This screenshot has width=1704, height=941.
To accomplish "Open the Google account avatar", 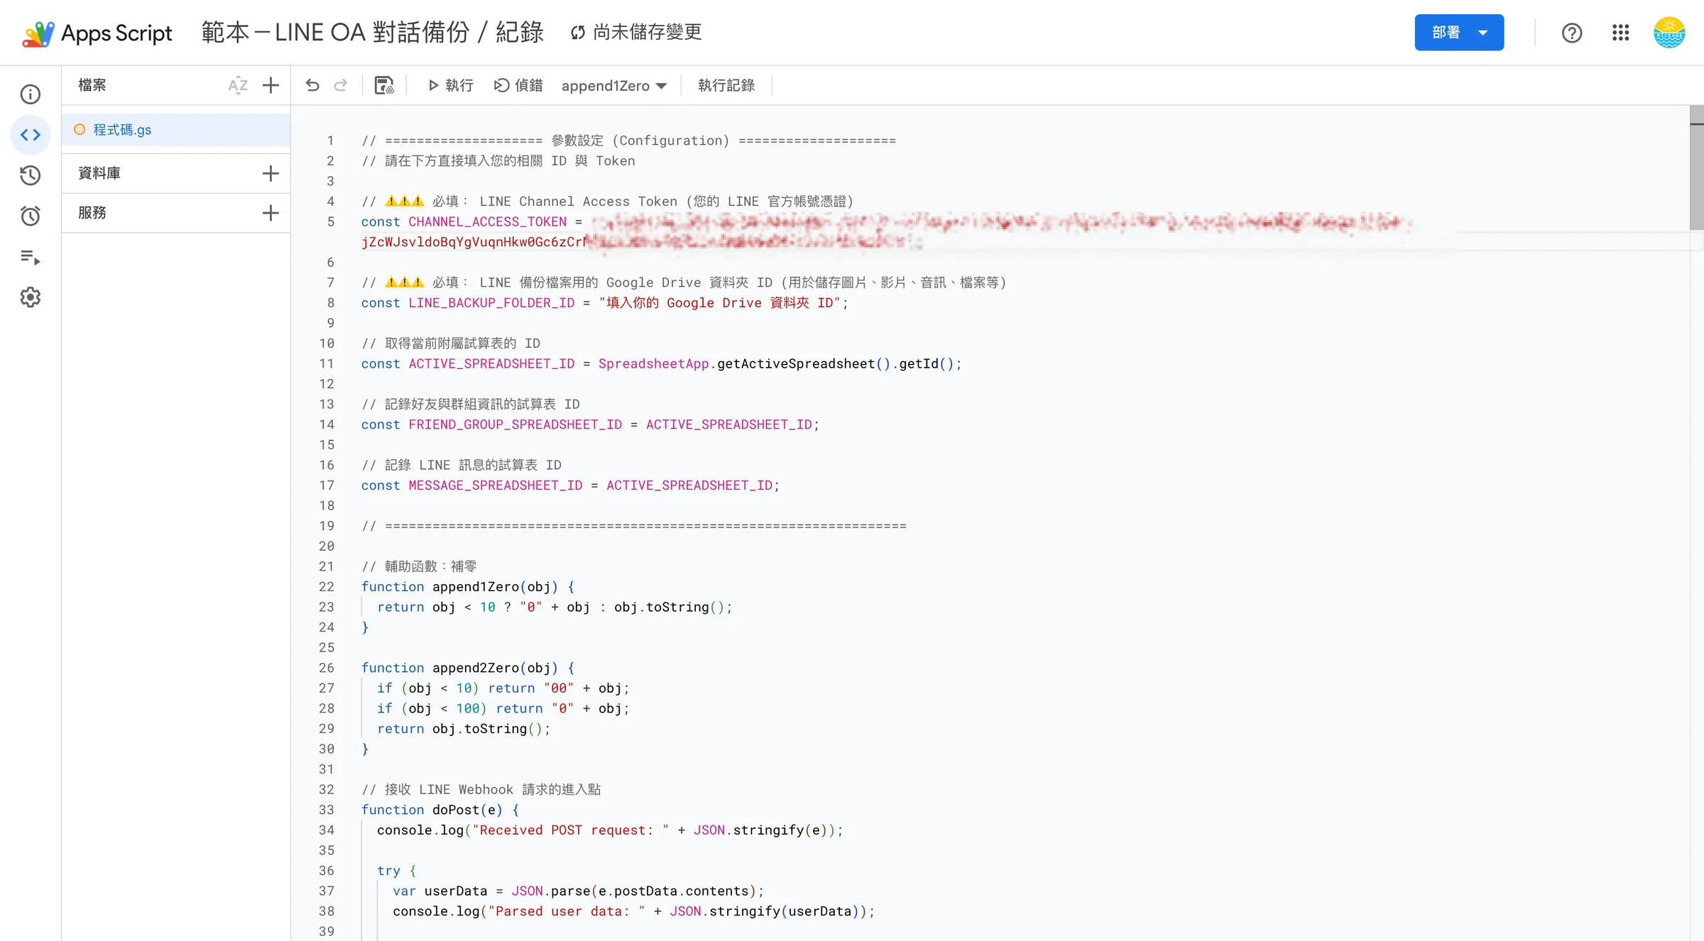I will coord(1669,33).
